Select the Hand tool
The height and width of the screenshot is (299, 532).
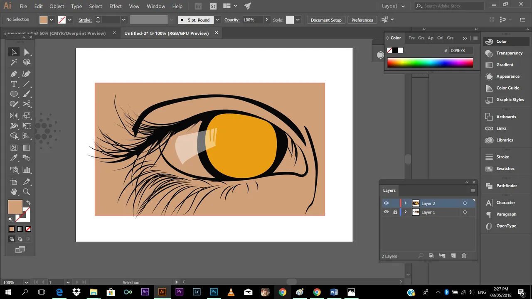tap(14, 192)
